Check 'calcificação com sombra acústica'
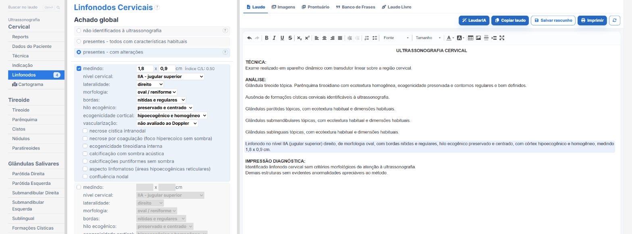 (85, 154)
